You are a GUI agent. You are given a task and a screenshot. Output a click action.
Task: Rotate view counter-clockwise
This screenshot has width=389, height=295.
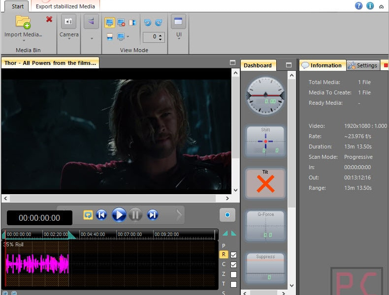pyautogui.click(x=148, y=23)
